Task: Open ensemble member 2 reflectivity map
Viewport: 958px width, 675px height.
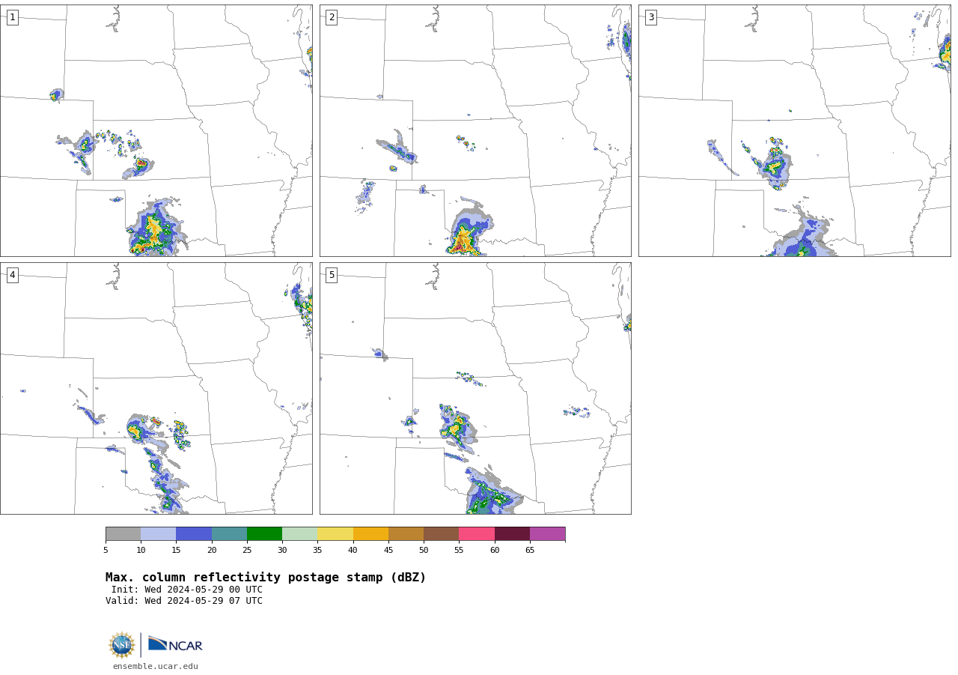Action: pos(475,130)
